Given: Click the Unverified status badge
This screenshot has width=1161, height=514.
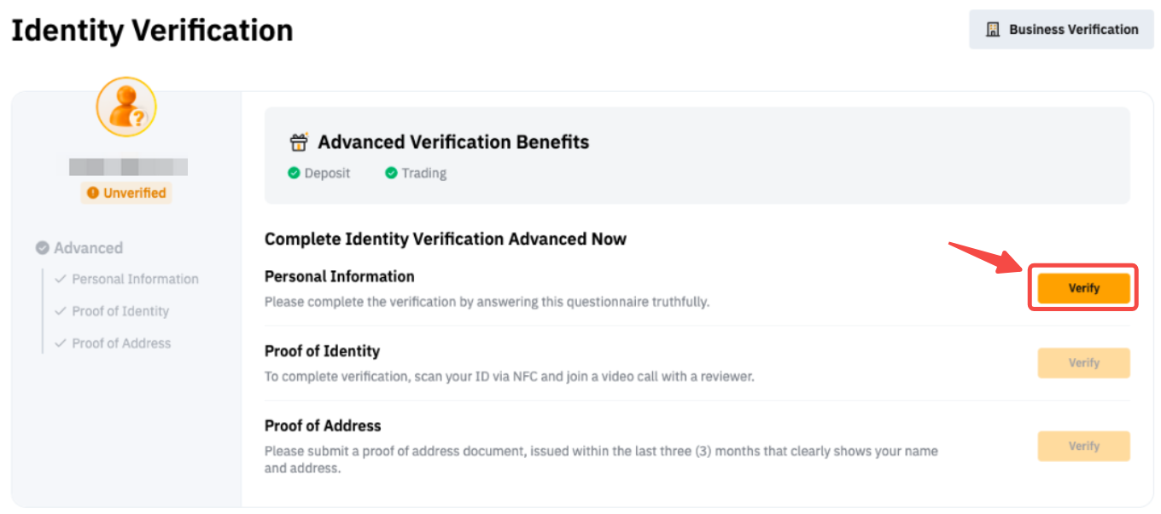Looking at the screenshot, I should tap(126, 193).
